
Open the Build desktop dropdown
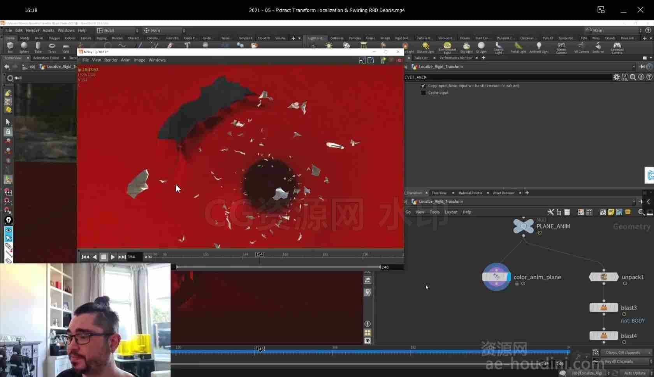tap(118, 30)
